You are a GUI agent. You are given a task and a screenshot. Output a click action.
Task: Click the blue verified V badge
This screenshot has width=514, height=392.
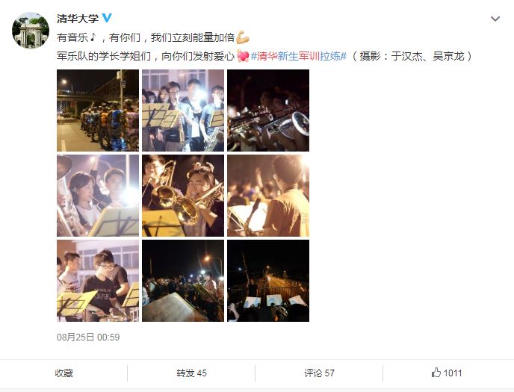(107, 18)
